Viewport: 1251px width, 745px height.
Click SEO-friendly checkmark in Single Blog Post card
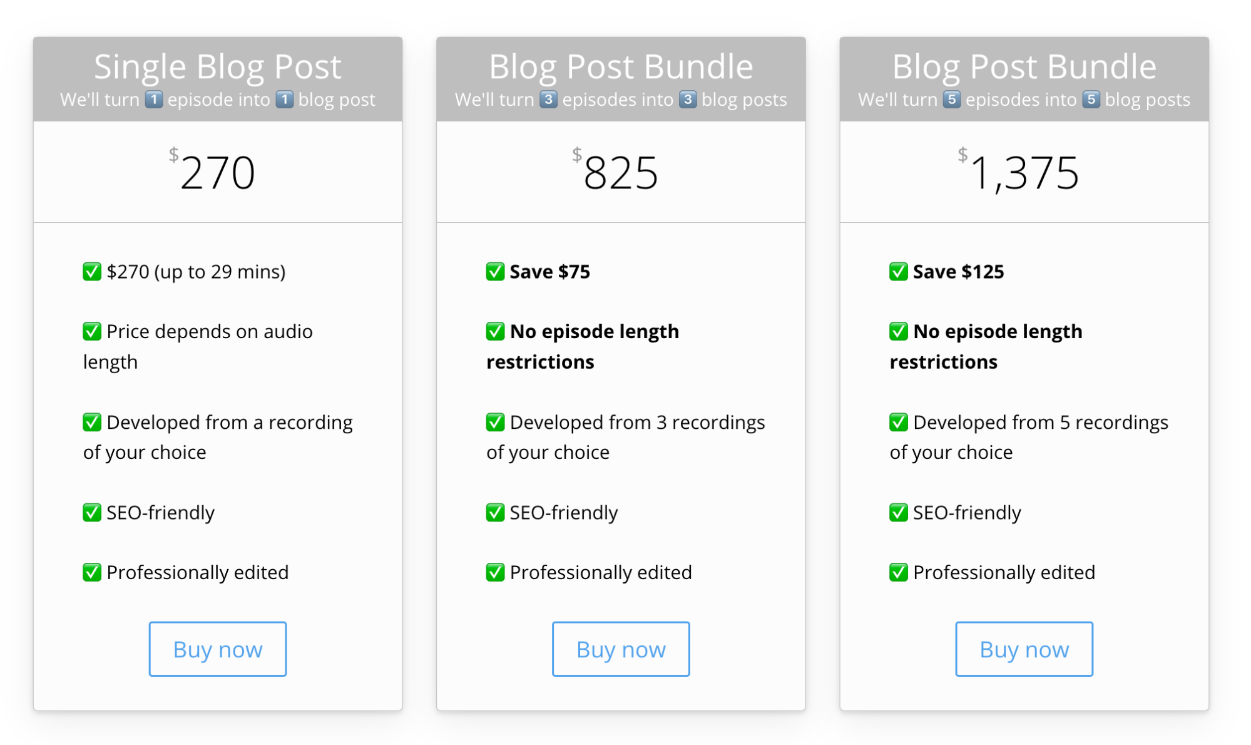coord(92,512)
